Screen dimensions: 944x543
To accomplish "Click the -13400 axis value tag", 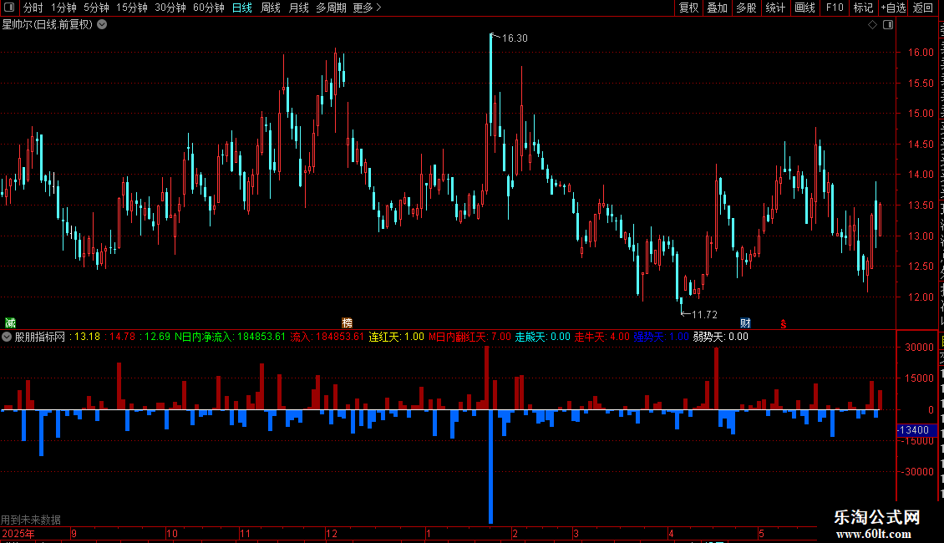I will click(916, 430).
